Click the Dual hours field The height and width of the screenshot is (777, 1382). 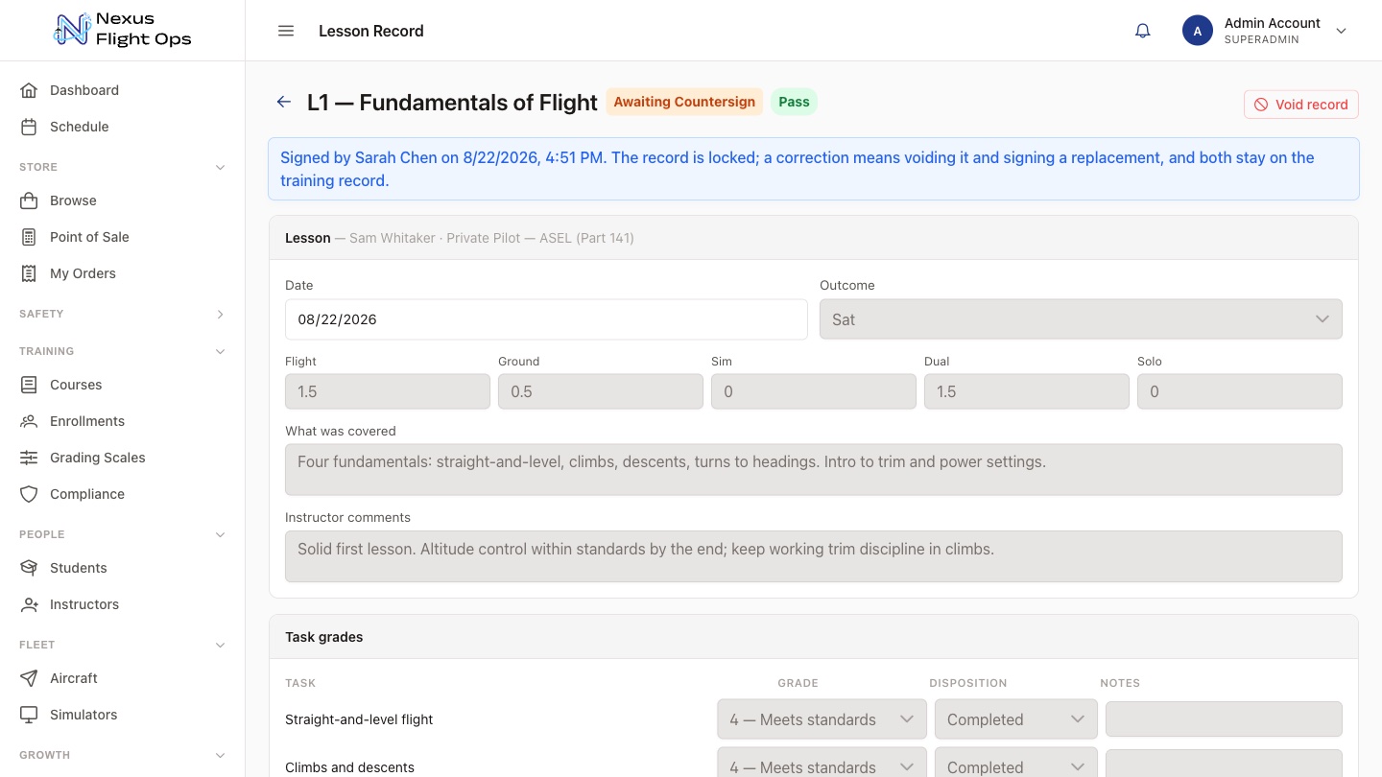click(1027, 391)
